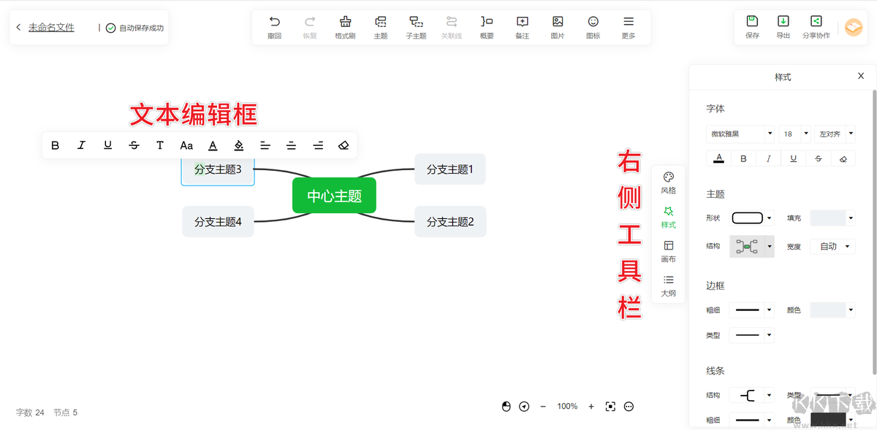
Task: Add a 概要 summary to the map
Action: (x=487, y=27)
